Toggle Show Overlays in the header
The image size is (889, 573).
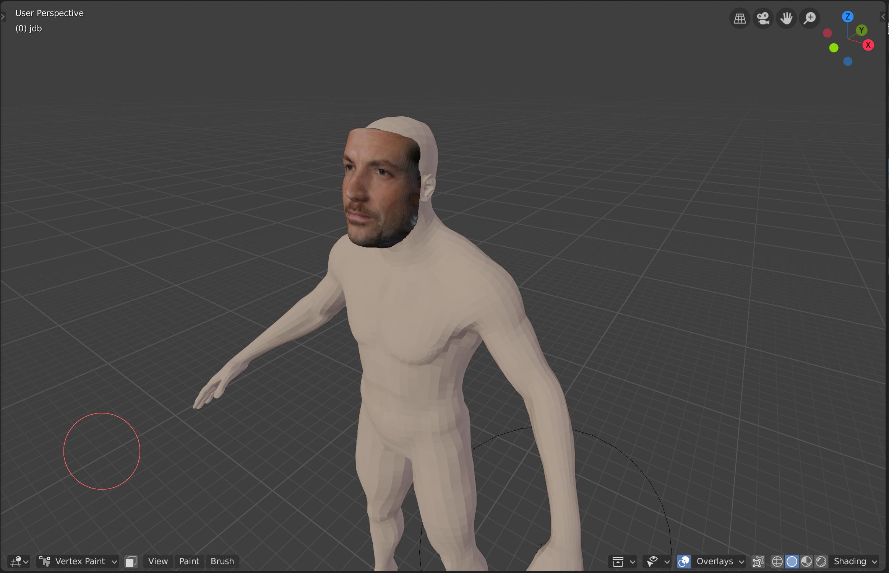(x=684, y=561)
